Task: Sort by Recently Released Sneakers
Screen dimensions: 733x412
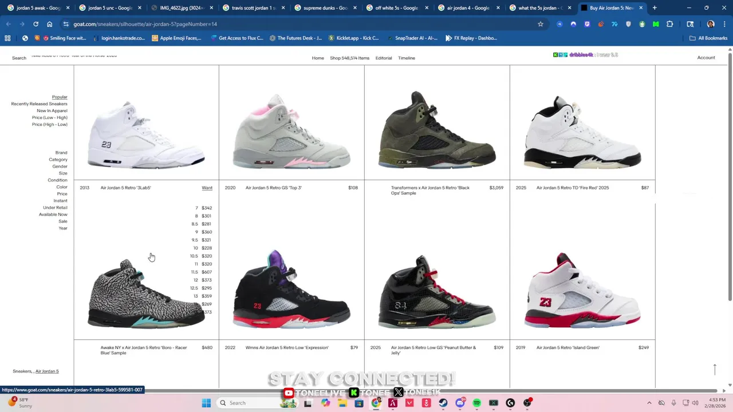Action: coord(39,104)
